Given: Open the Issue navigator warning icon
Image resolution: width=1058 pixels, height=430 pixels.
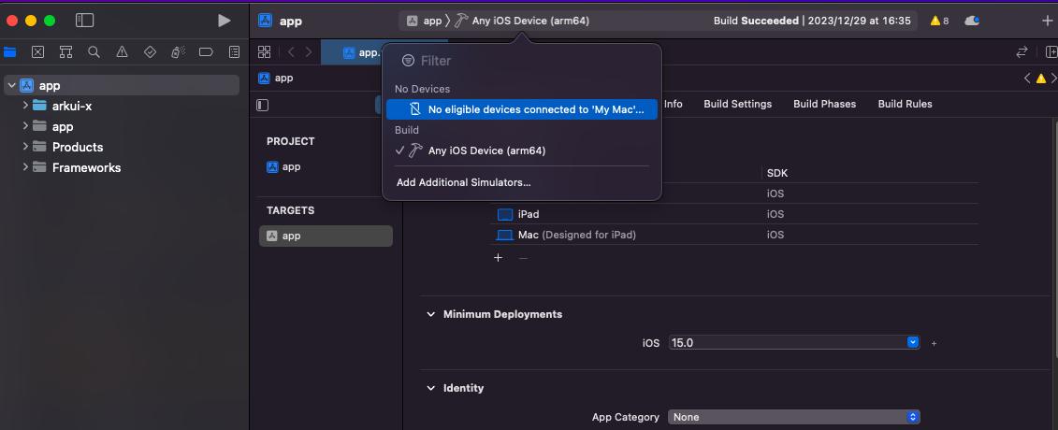Looking at the screenshot, I should coord(122,52).
